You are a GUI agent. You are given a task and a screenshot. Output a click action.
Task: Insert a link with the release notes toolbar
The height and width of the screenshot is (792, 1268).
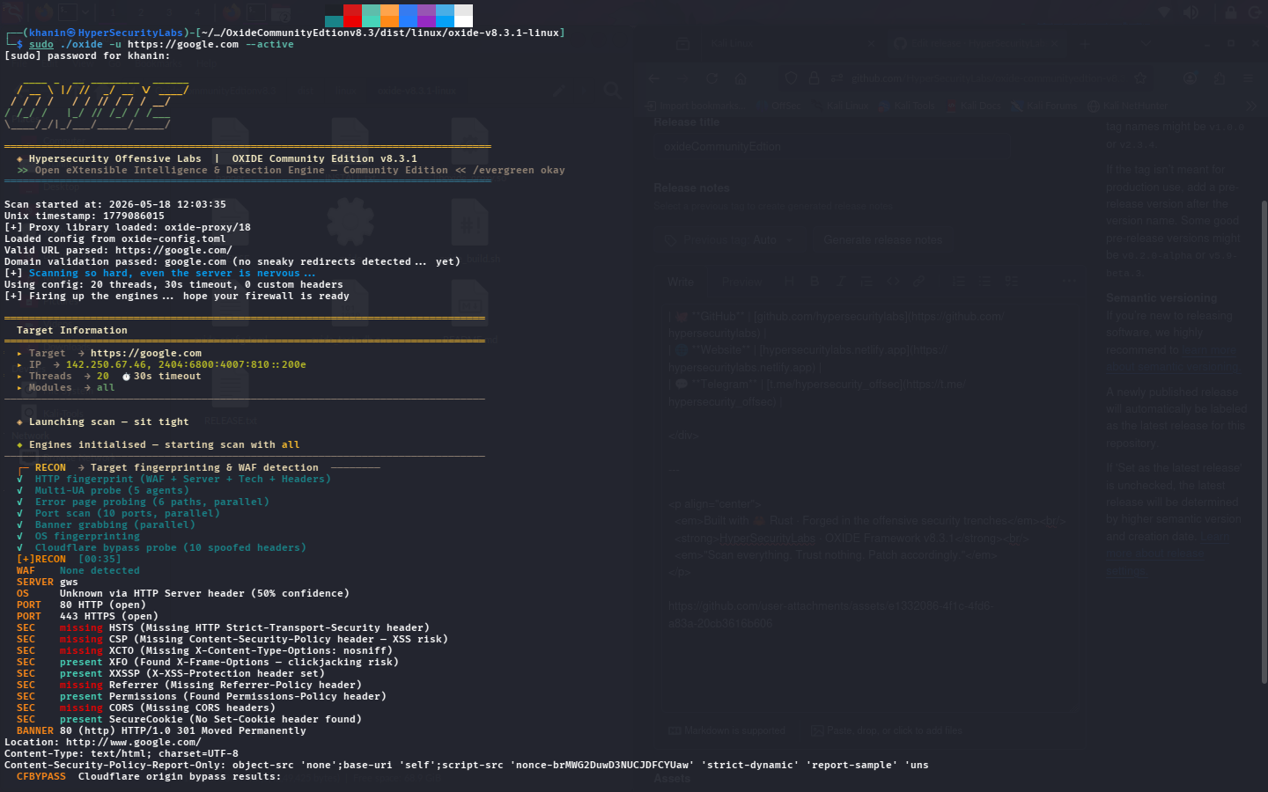(x=919, y=282)
